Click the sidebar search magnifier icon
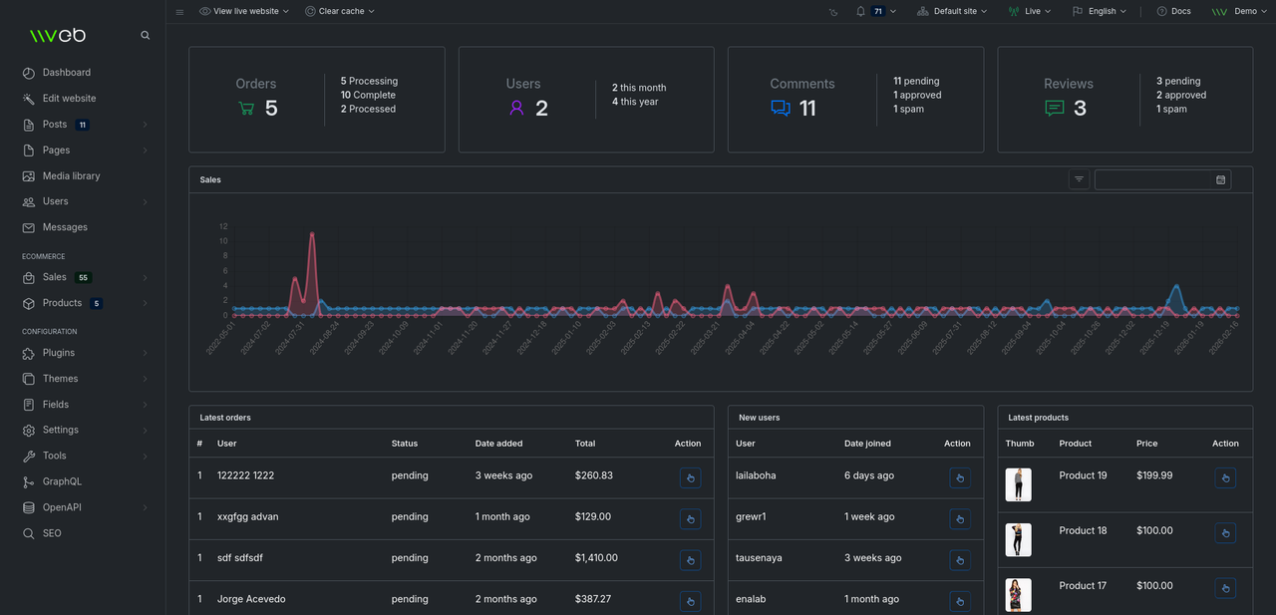 tap(146, 35)
